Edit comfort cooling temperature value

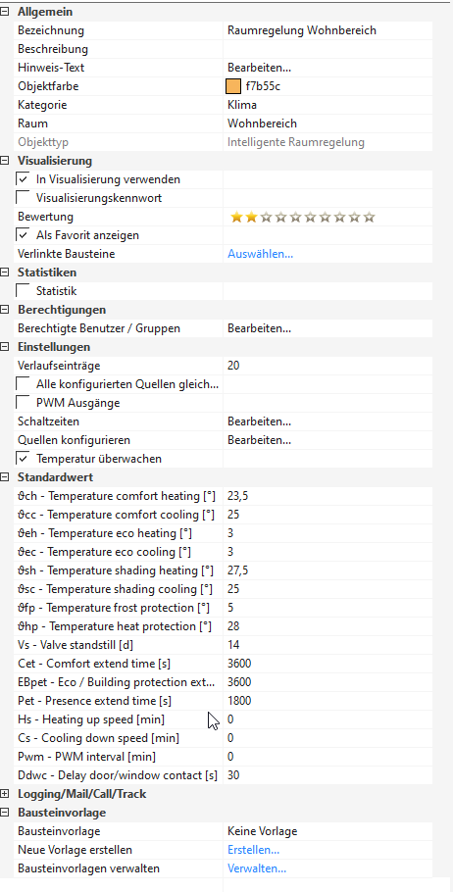click(x=327, y=515)
